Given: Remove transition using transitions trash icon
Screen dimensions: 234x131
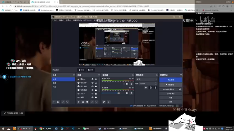Looking at the screenshot, I should tap(151, 88).
